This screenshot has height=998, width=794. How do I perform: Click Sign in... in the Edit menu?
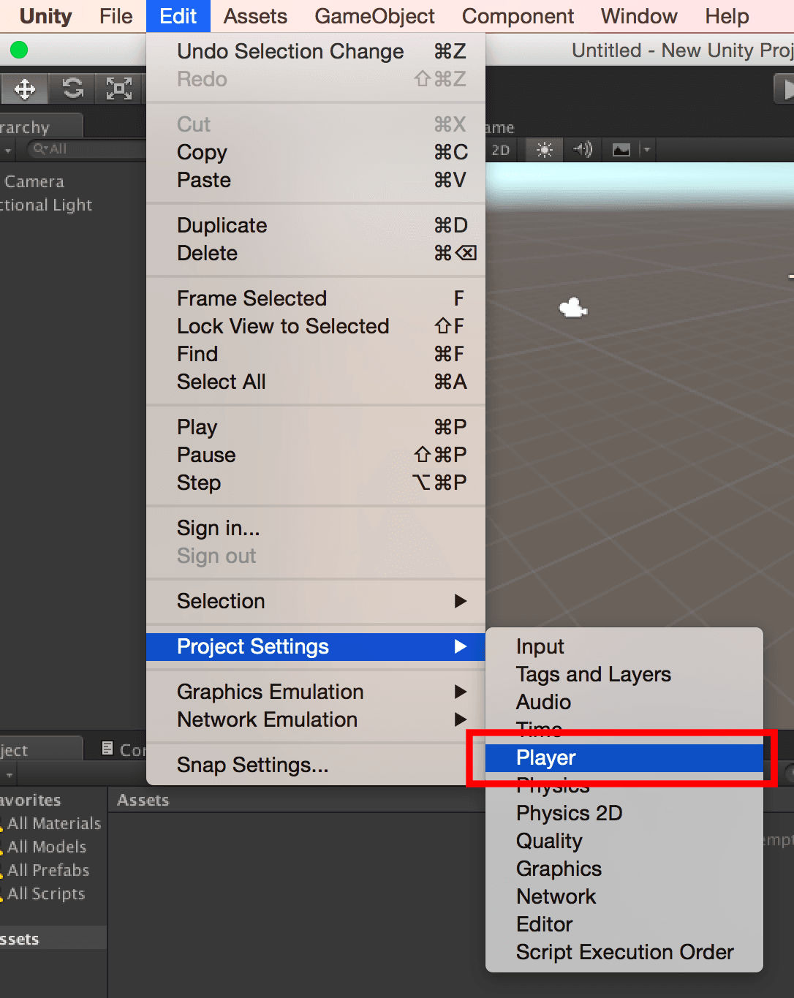tap(217, 528)
